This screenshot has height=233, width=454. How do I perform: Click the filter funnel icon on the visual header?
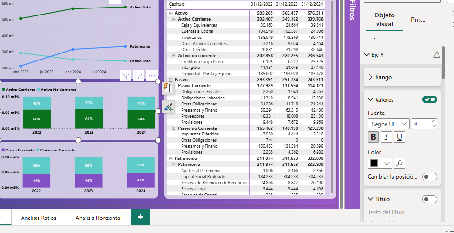[x=125, y=76]
